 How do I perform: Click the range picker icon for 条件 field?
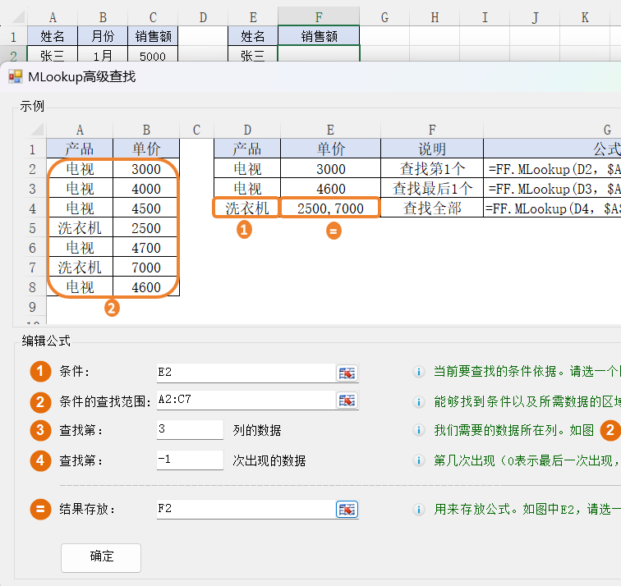click(347, 373)
